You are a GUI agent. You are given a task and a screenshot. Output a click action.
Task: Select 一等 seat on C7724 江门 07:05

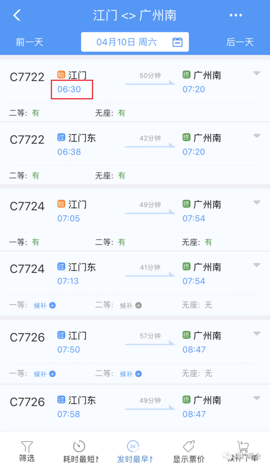point(24,242)
